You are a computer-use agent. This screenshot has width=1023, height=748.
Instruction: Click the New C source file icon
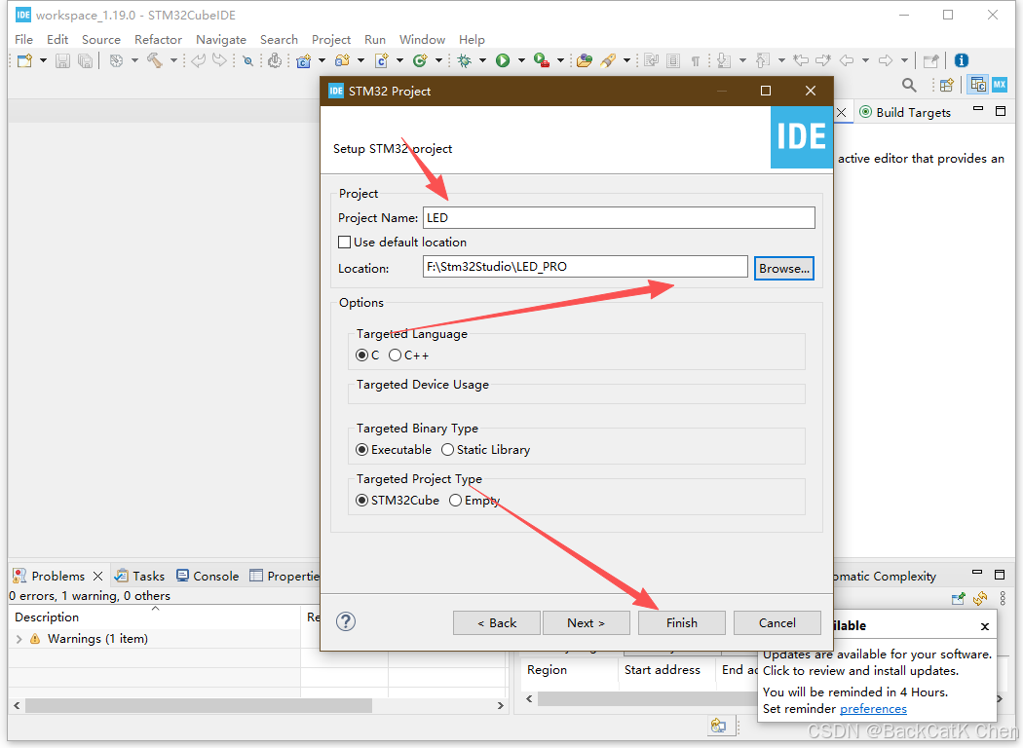point(382,60)
